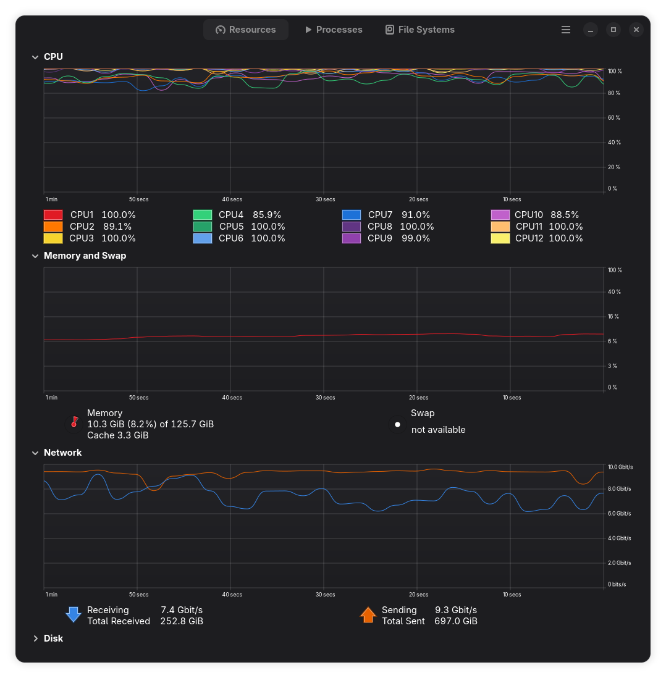The height and width of the screenshot is (678, 666).
Task: Click the "Cache 3.3 GiB" text
Action: pos(118,435)
